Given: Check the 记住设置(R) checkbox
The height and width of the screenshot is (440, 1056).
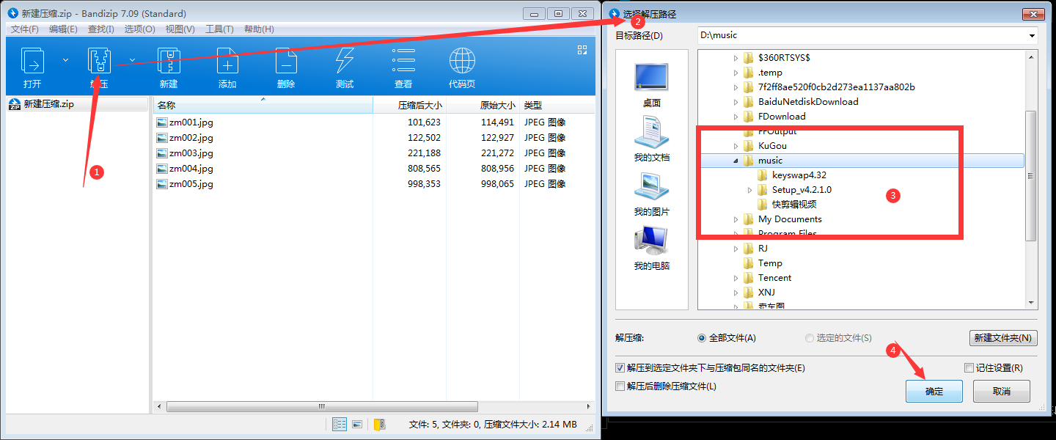Looking at the screenshot, I should [969, 368].
